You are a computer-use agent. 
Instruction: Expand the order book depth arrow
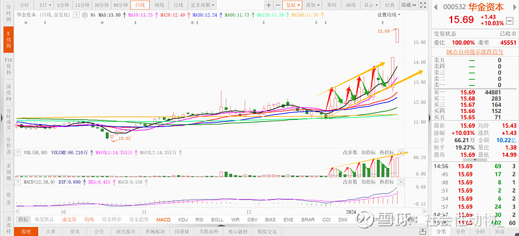click(x=476, y=159)
